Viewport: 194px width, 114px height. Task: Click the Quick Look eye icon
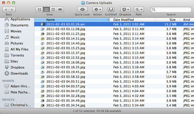[x=82, y=9]
